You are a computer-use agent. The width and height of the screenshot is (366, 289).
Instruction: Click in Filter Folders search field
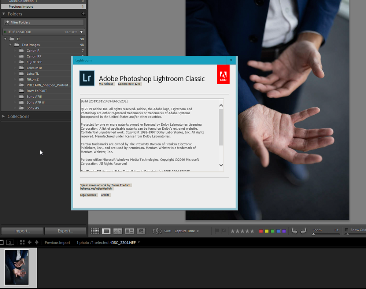point(44,22)
